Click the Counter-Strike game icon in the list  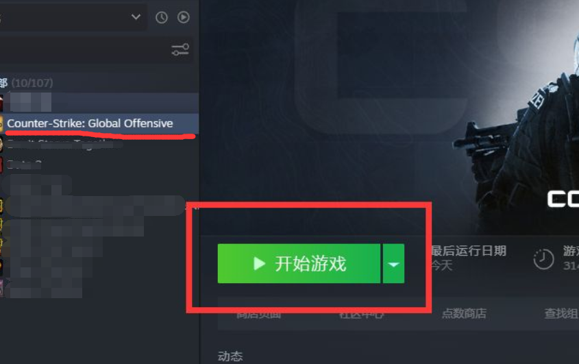pos(1,123)
